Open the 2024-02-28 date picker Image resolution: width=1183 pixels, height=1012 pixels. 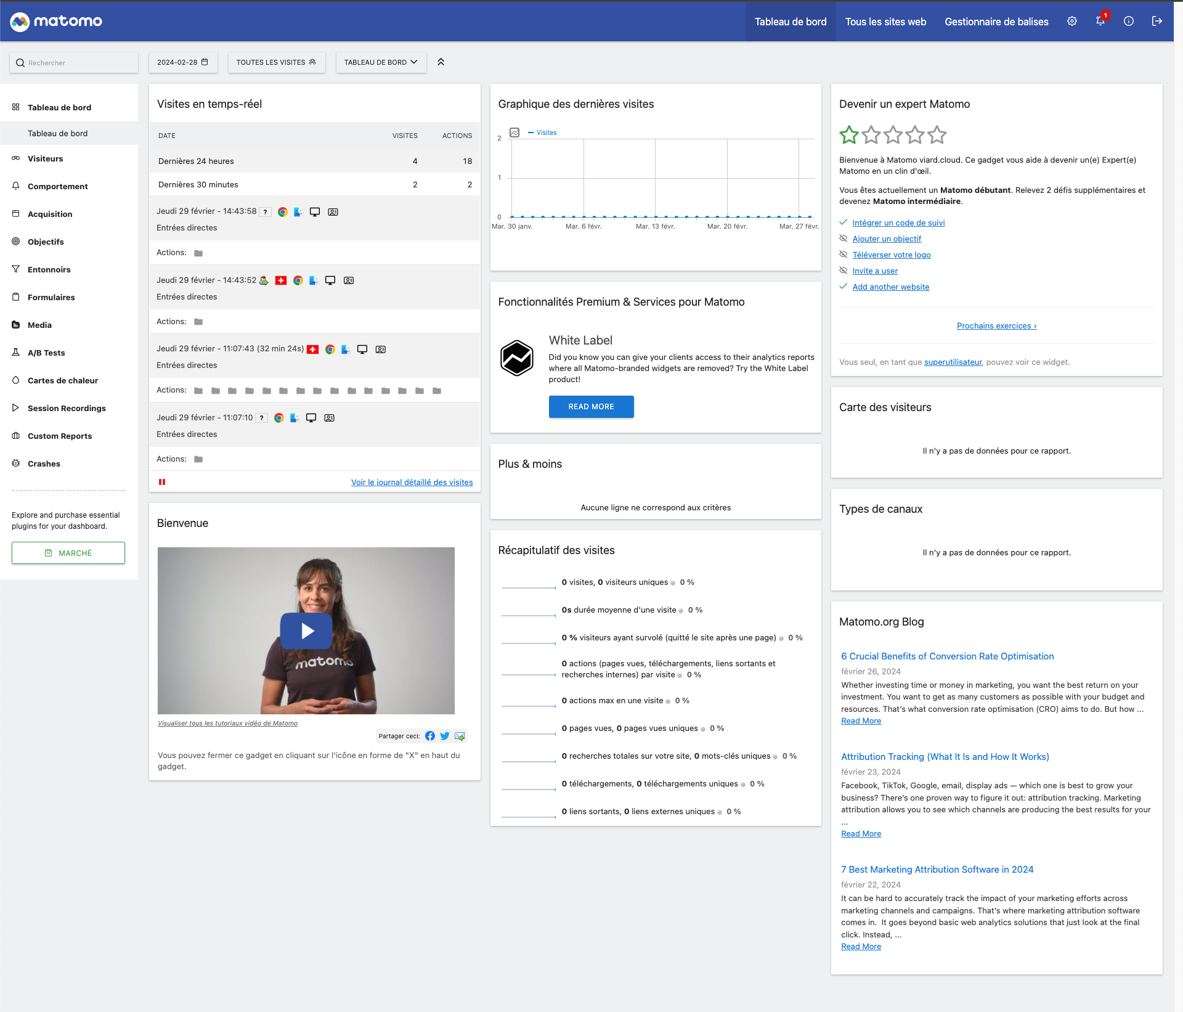(x=183, y=62)
